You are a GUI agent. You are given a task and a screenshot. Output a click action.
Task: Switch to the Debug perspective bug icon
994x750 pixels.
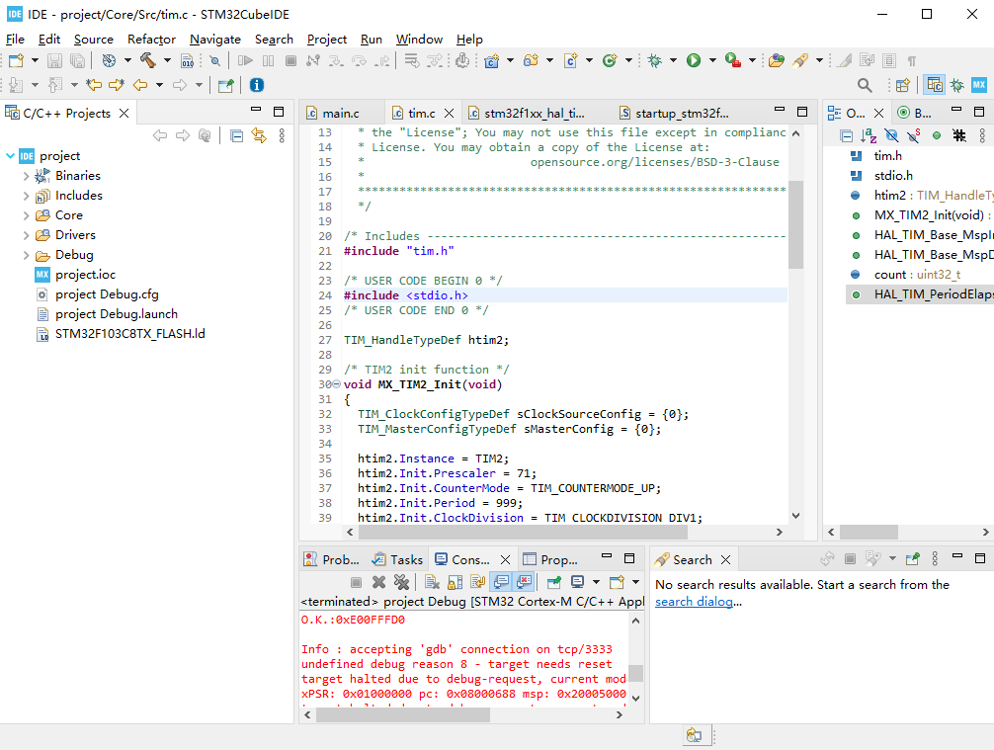(x=957, y=85)
